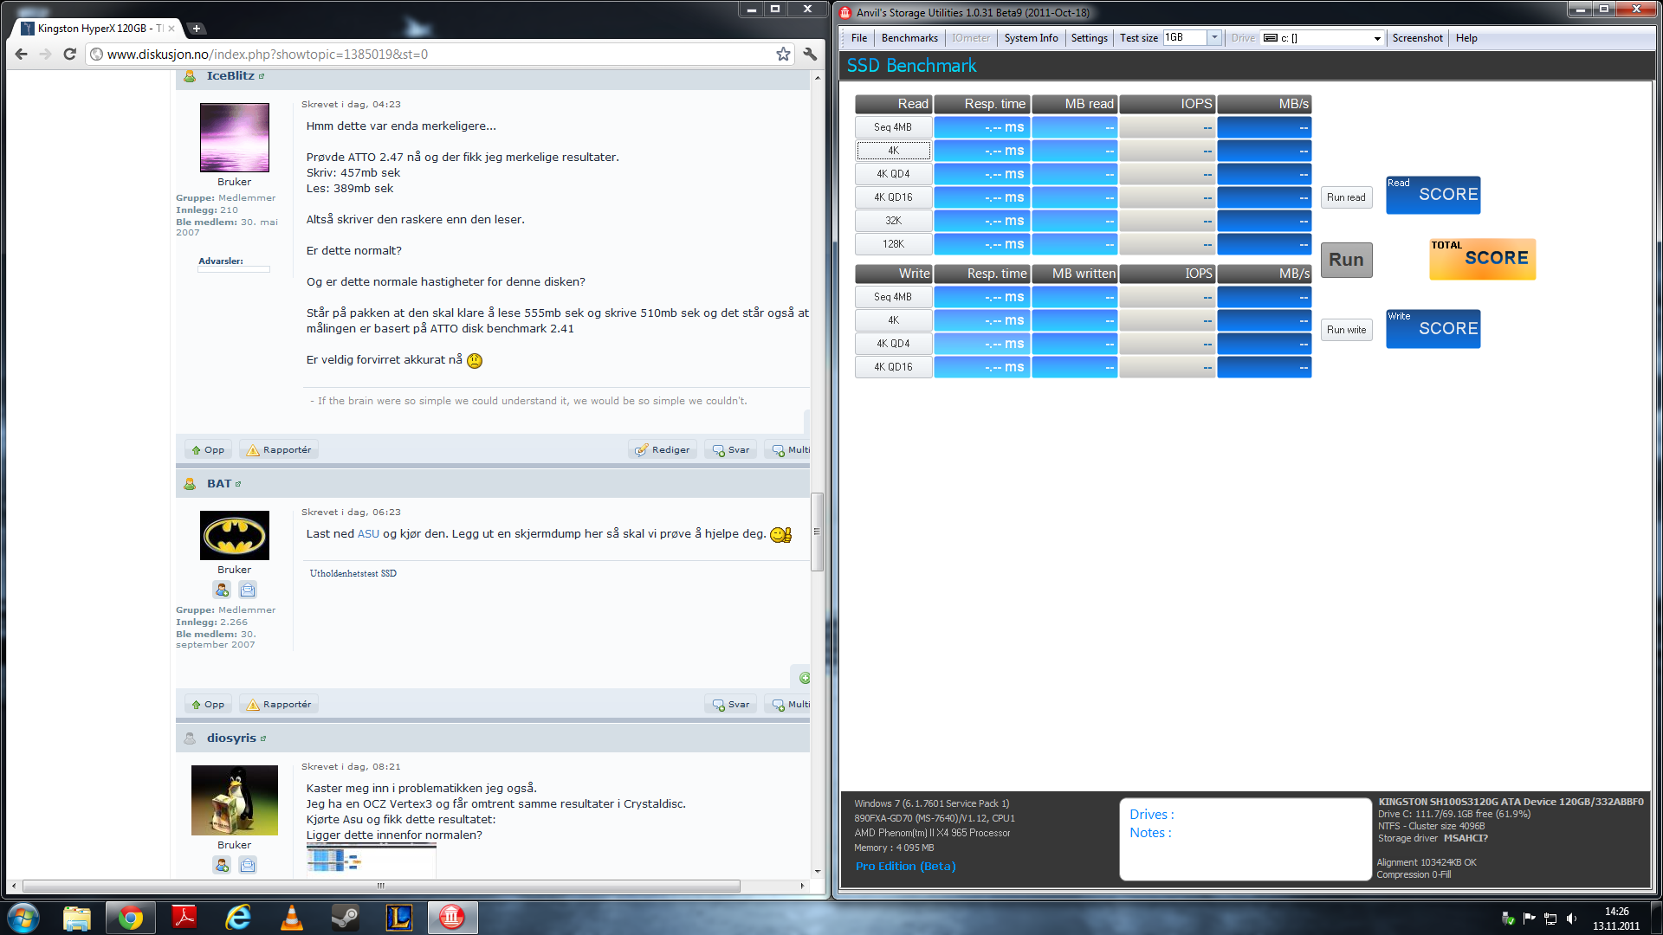Image resolution: width=1663 pixels, height=935 pixels.
Task: Open the File menu in Anvil's Storage Utilities
Action: tap(859, 38)
